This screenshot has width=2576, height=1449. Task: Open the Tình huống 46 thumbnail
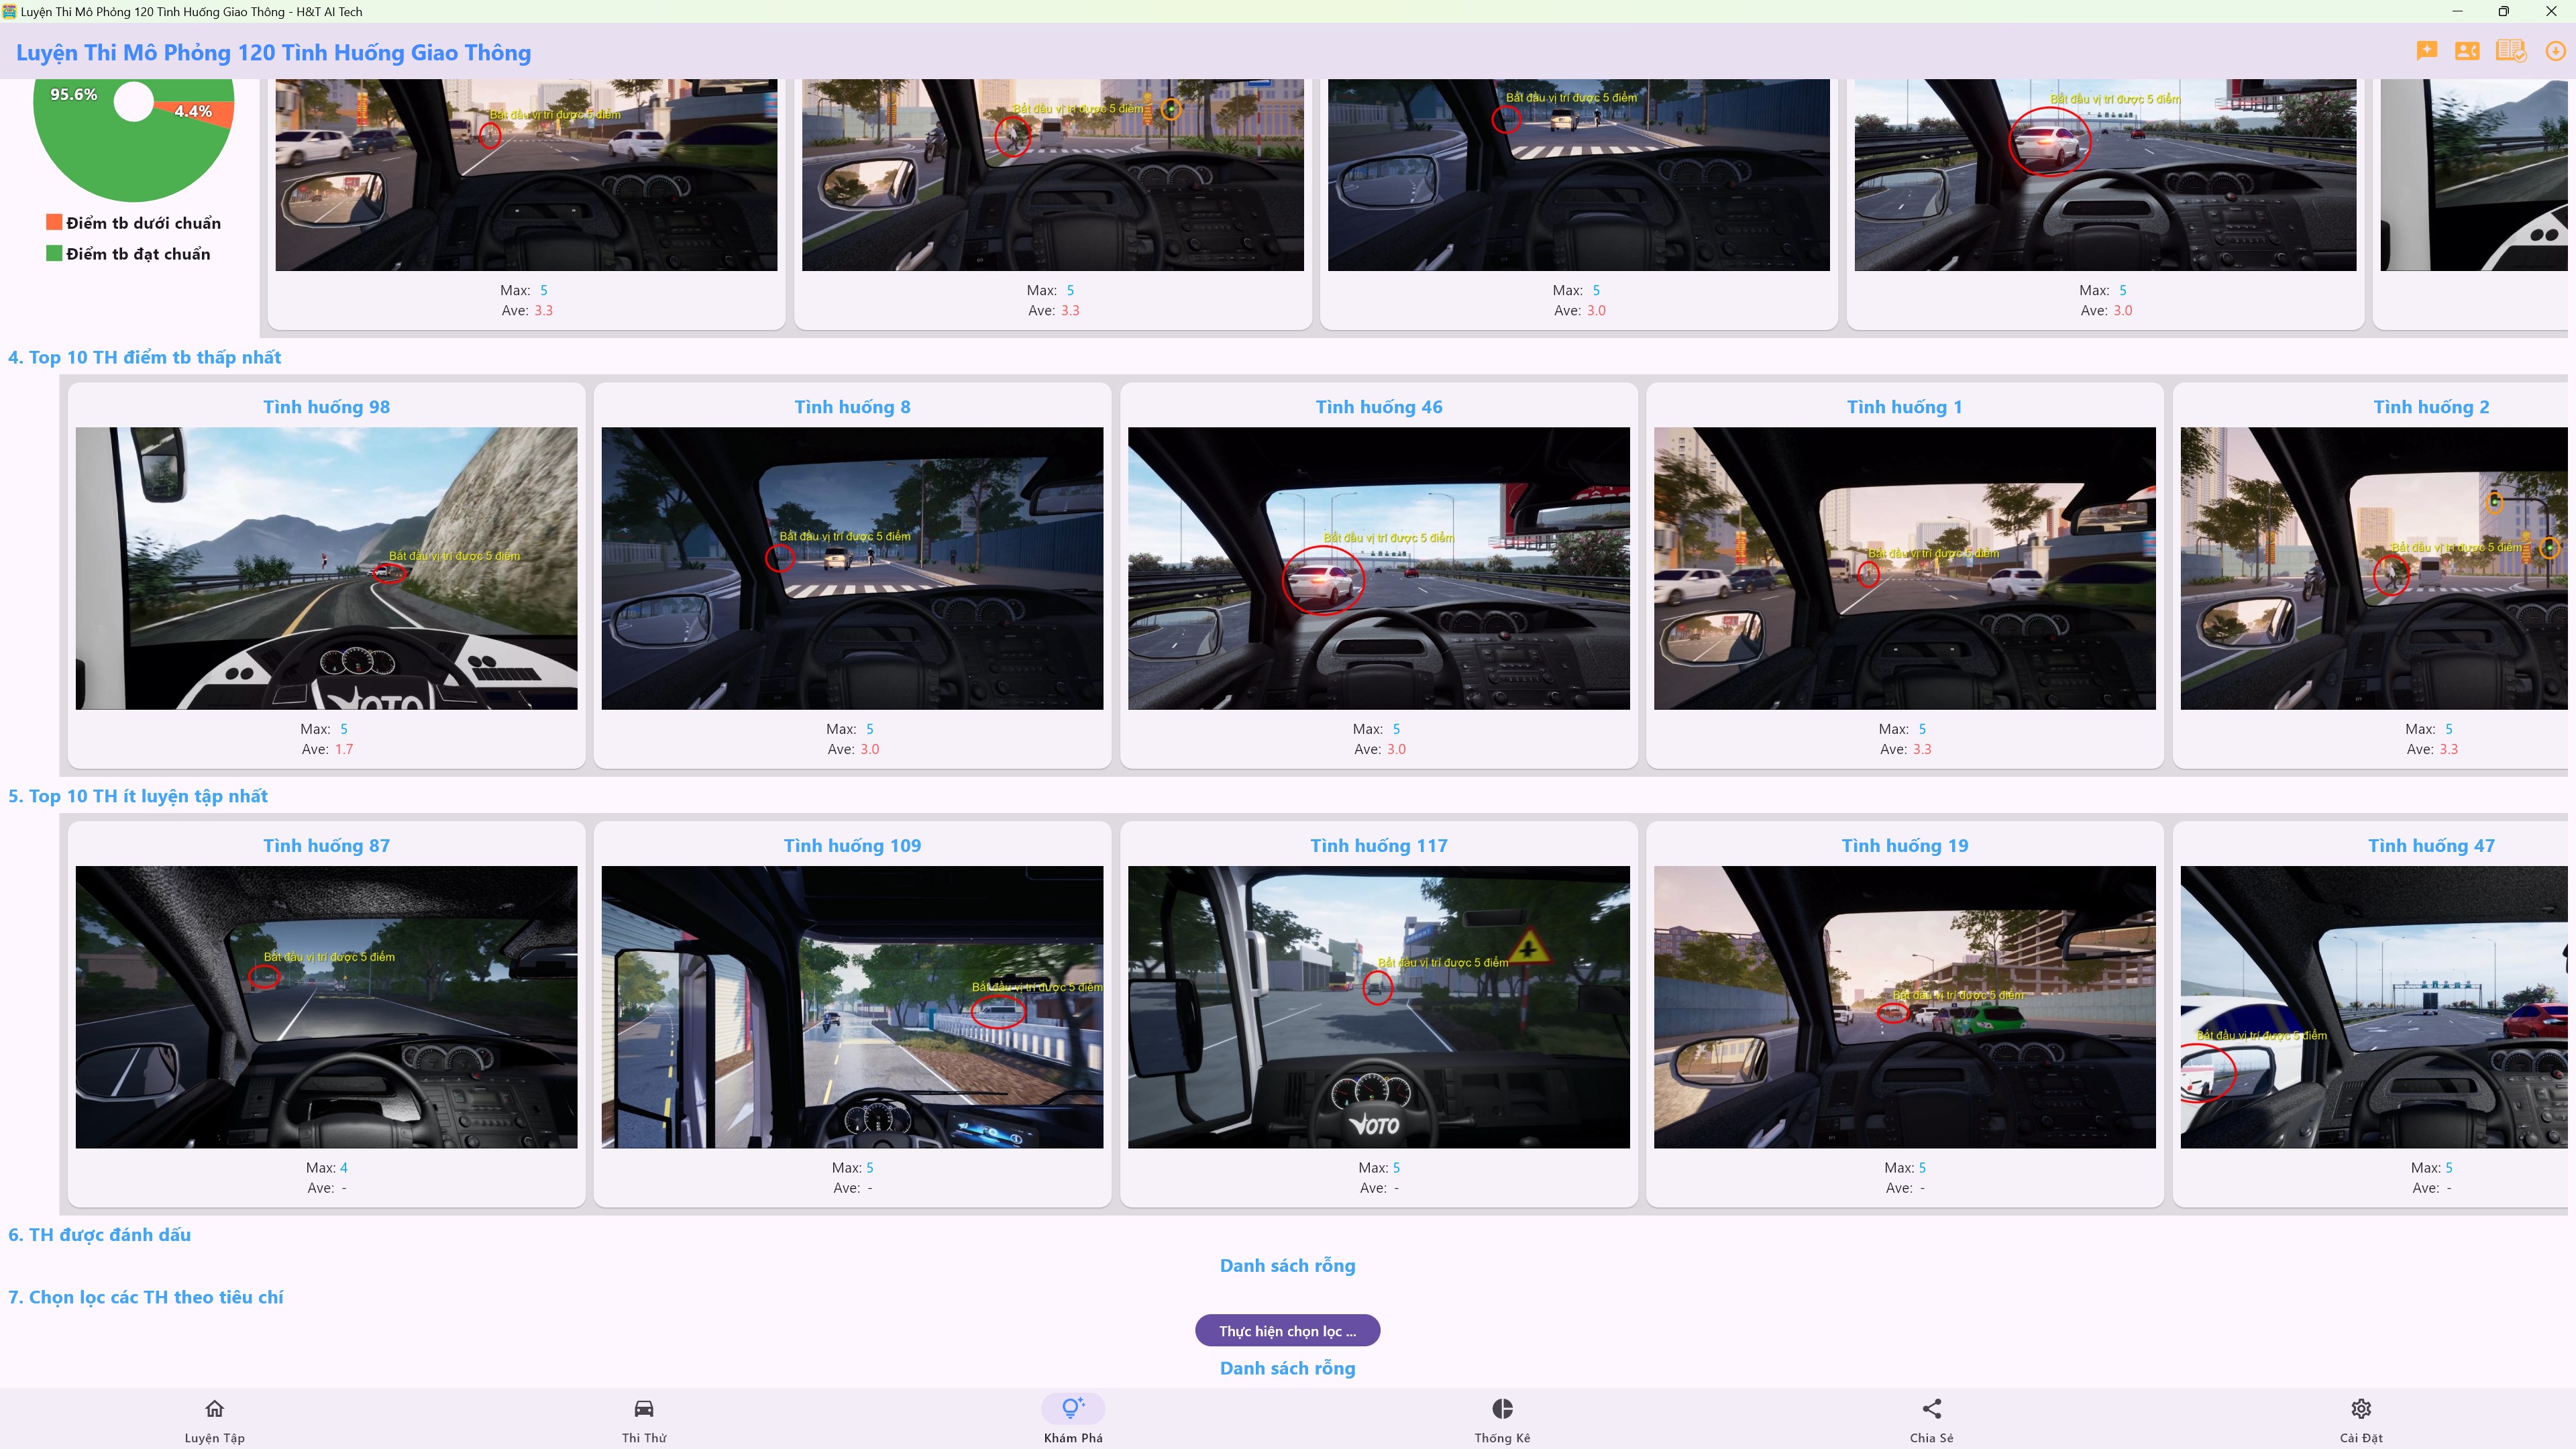[x=1379, y=568]
